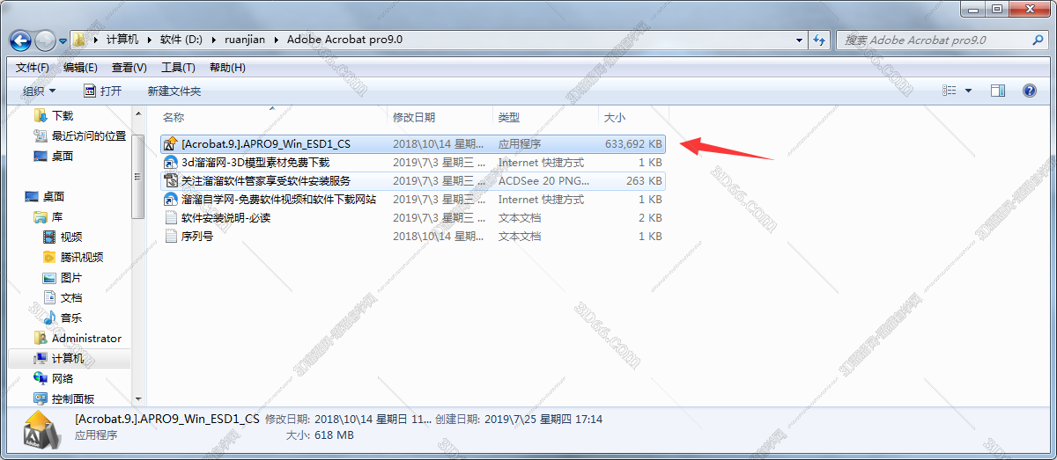Image resolution: width=1057 pixels, height=460 pixels.
Task: Select the [Acrobat.9.].APRO9_Win_ESD1_CS file icon
Action: (x=172, y=143)
